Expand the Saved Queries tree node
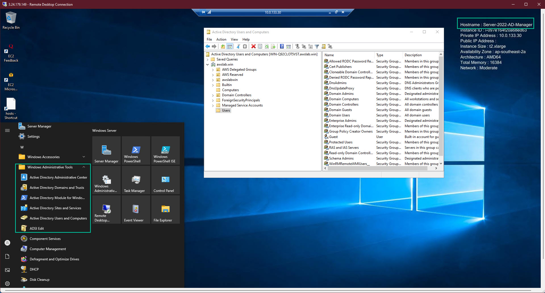Viewport: 545px width, 293px height. tap(208, 60)
